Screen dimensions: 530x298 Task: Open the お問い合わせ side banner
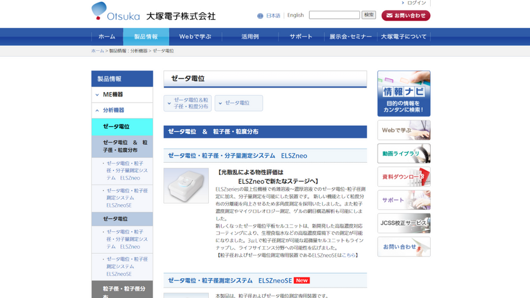(x=404, y=247)
